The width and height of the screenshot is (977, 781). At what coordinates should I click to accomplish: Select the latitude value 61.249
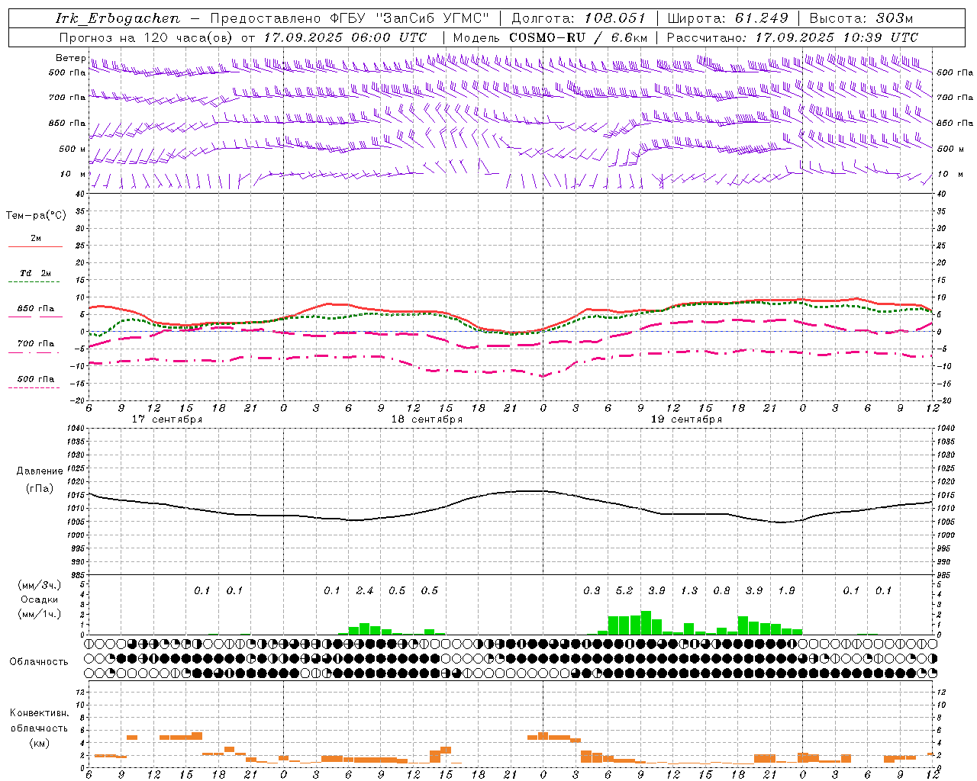pos(762,18)
